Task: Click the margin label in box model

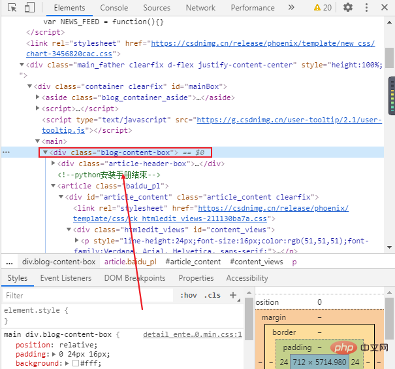Action: 274,317
